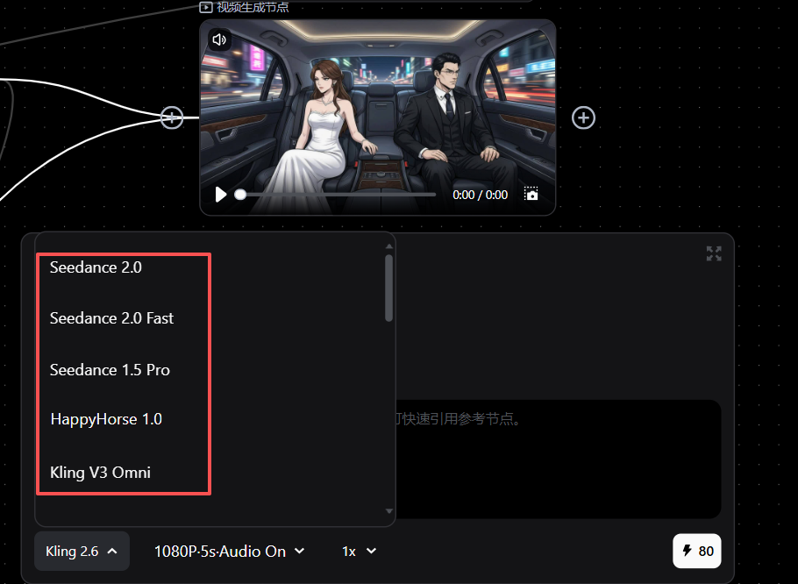This screenshot has height=584, width=798.
Task: Choose the Seedance 1.5 Pro model
Action: pyautogui.click(x=110, y=370)
